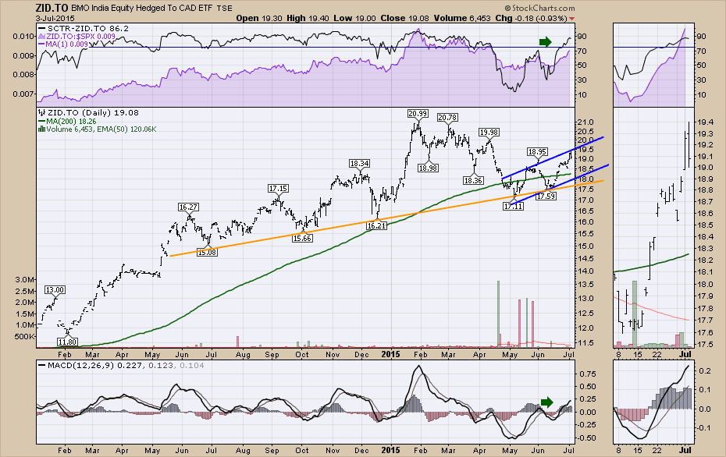726x457 pixels.
Task: Click the 20.99 peak price label
Action: point(418,113)
